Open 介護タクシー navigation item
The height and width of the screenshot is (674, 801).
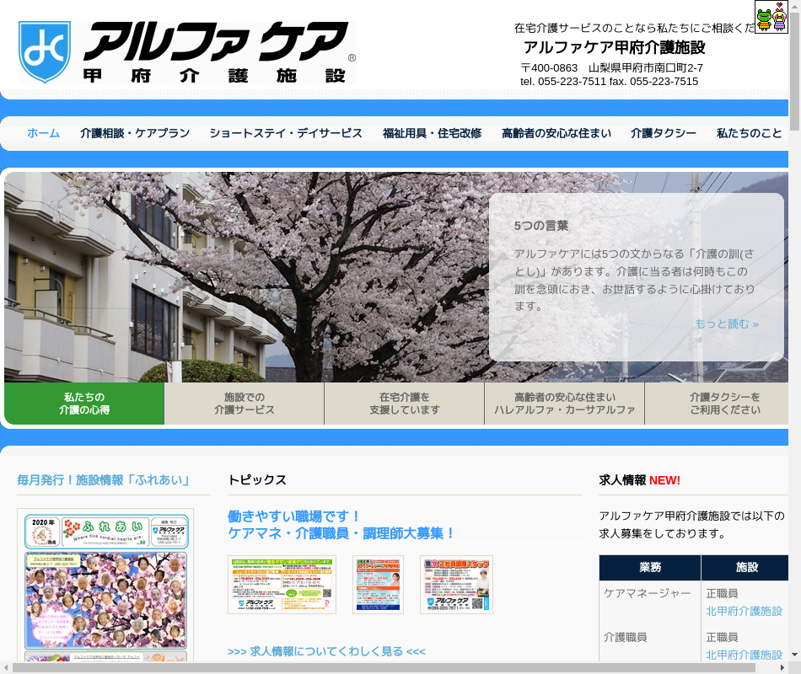(x=664, y=133)
